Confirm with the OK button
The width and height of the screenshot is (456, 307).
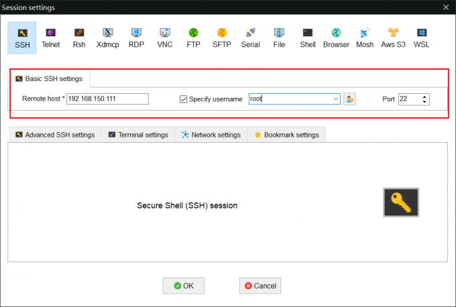(184, 286)
